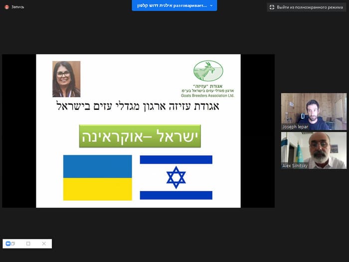
Task: Maximize the small Zoom window
Action: 28,244
